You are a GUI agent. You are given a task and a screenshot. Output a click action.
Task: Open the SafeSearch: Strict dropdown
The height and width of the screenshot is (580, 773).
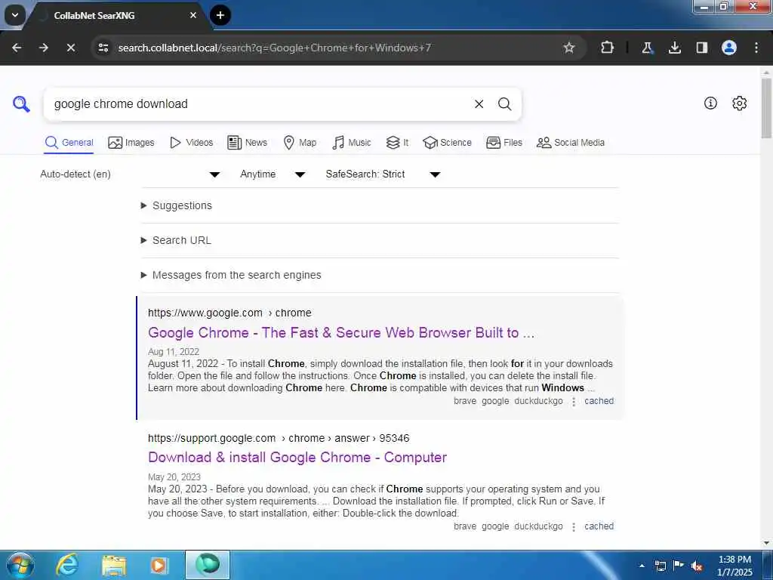click(x=383, y=174)
